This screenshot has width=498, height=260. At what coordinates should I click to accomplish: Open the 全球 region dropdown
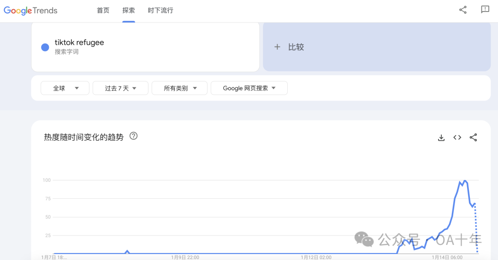[65, 88]
